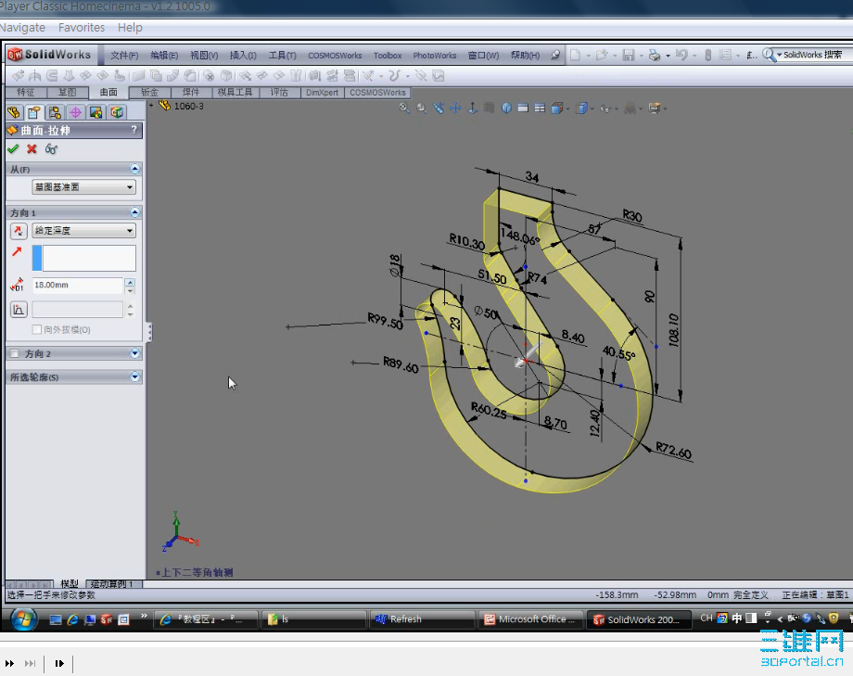
Task: Open the Favorites menu of media player
Action: click(82, 27)
